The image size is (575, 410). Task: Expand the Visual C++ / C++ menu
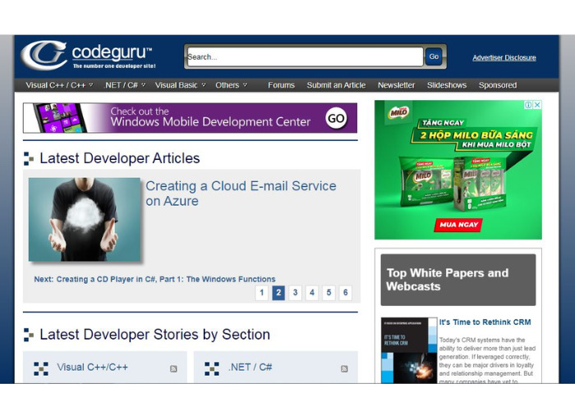pyautogui.click(x=59, y=85)
